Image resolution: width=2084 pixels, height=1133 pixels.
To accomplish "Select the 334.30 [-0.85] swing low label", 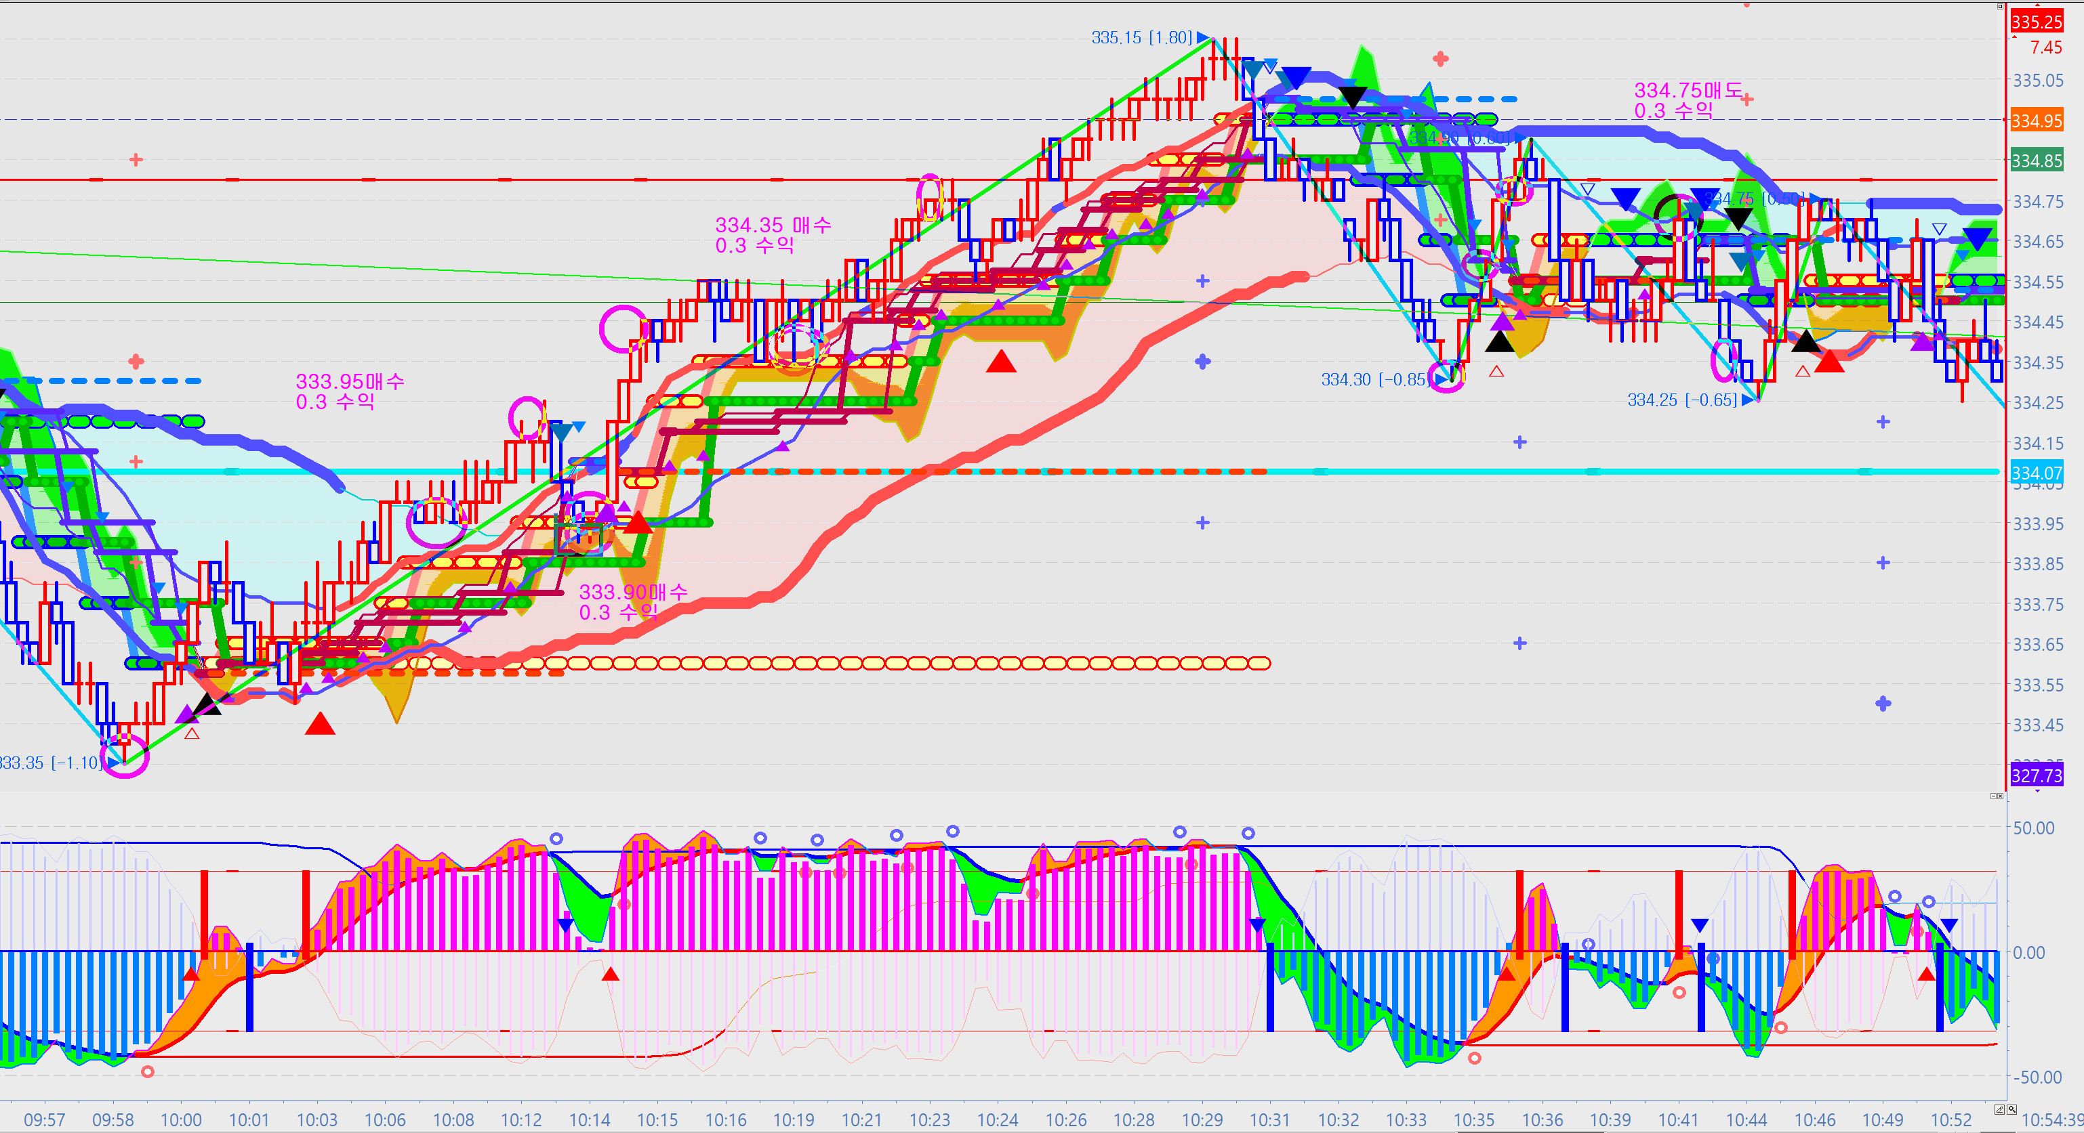I will [1374, 379].
